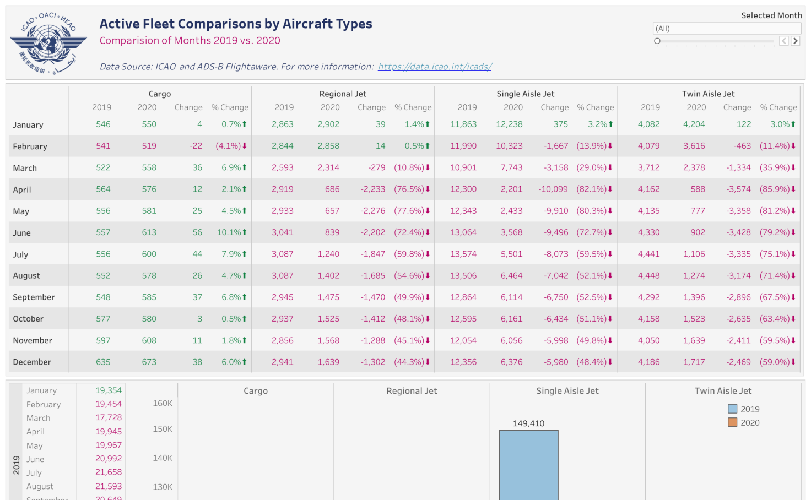The height and width of the screenshot is (500, 811).
Task: Click the next month arrow button
Action: point(795,41)
